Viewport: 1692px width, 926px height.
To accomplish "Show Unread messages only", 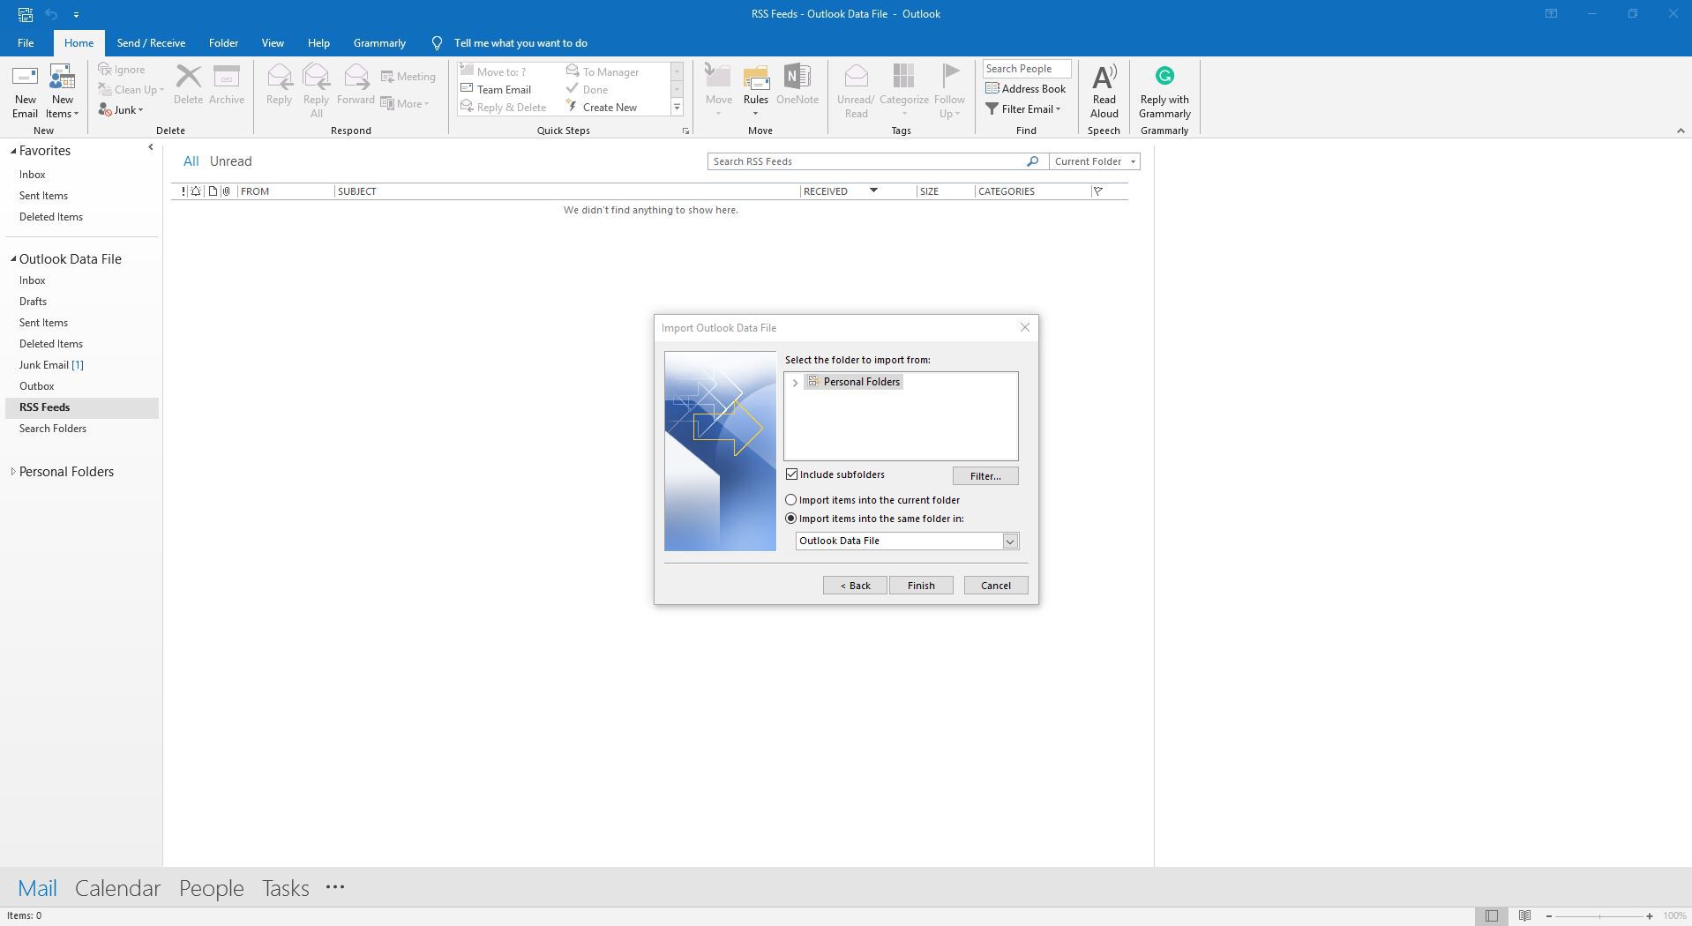I will (x=230, y=161).
